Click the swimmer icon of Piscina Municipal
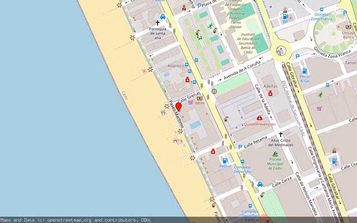The width and height of the screenshot is (357, 223). (x=275, y=154)
